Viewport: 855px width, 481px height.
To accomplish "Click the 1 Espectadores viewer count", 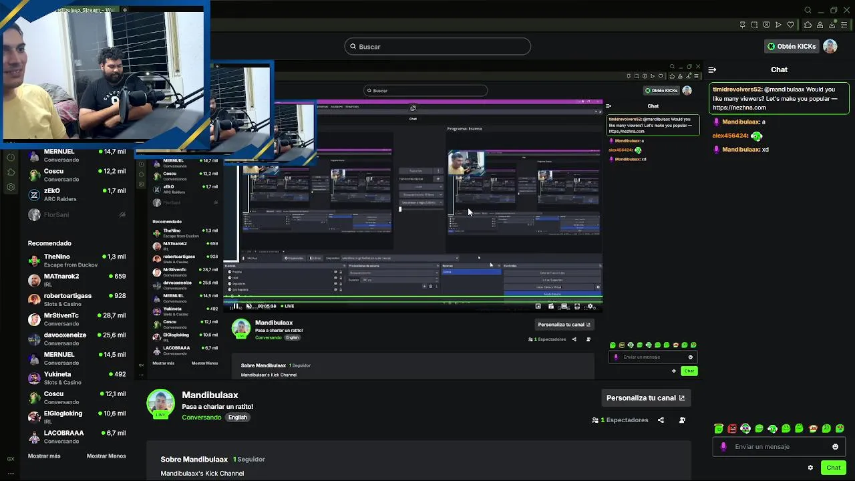I will click(x=620, y=420).
